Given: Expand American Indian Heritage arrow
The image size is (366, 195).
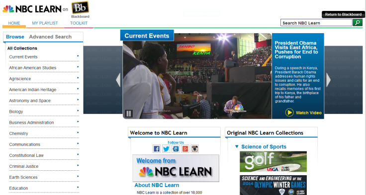Looking at the screenshot, I should click(x=78, y=89).
